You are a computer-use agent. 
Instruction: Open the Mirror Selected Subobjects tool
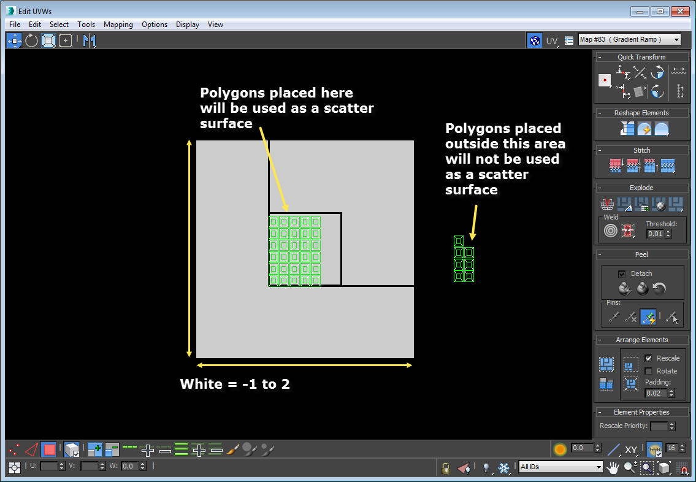click(90, 40)
